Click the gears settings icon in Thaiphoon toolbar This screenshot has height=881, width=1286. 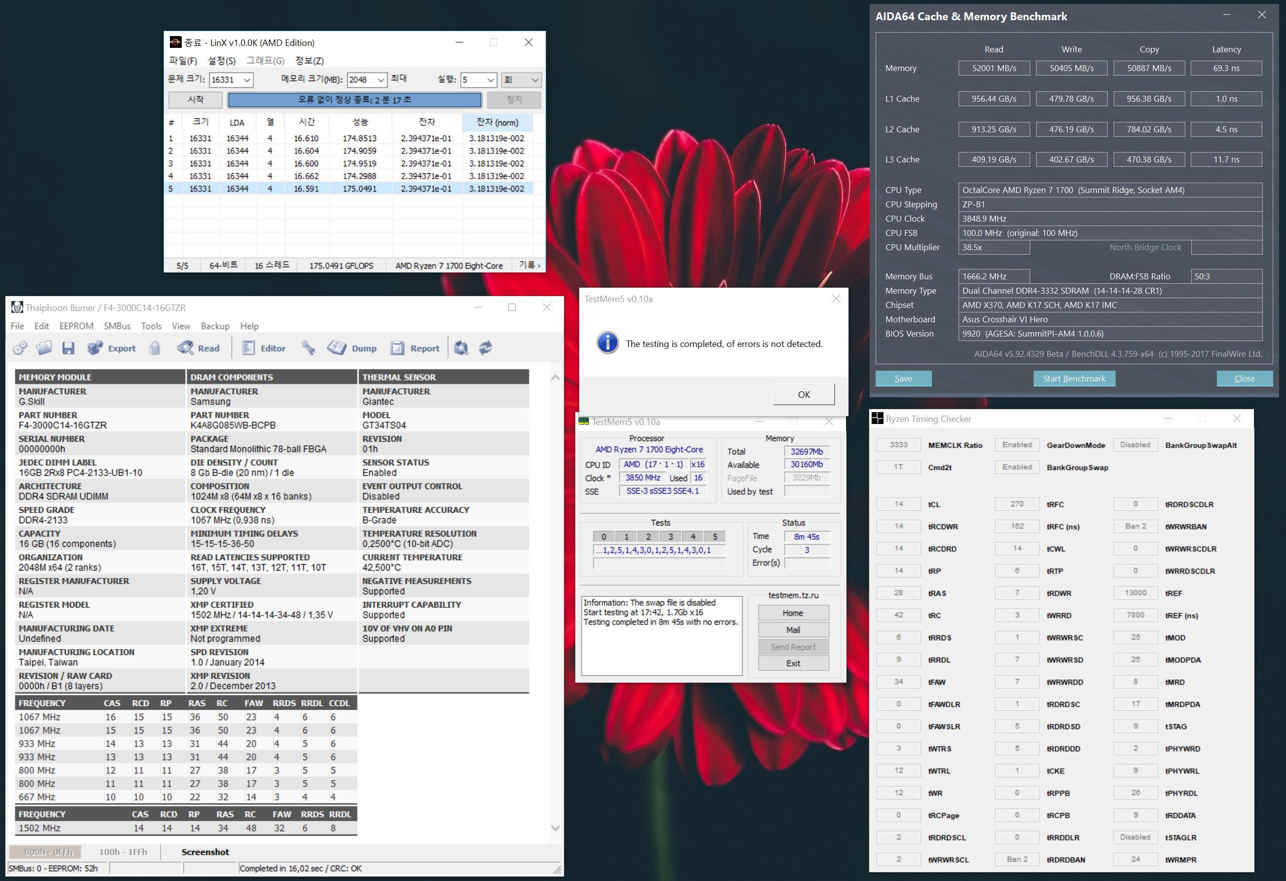pyautogui.click(x=20, y=348)
